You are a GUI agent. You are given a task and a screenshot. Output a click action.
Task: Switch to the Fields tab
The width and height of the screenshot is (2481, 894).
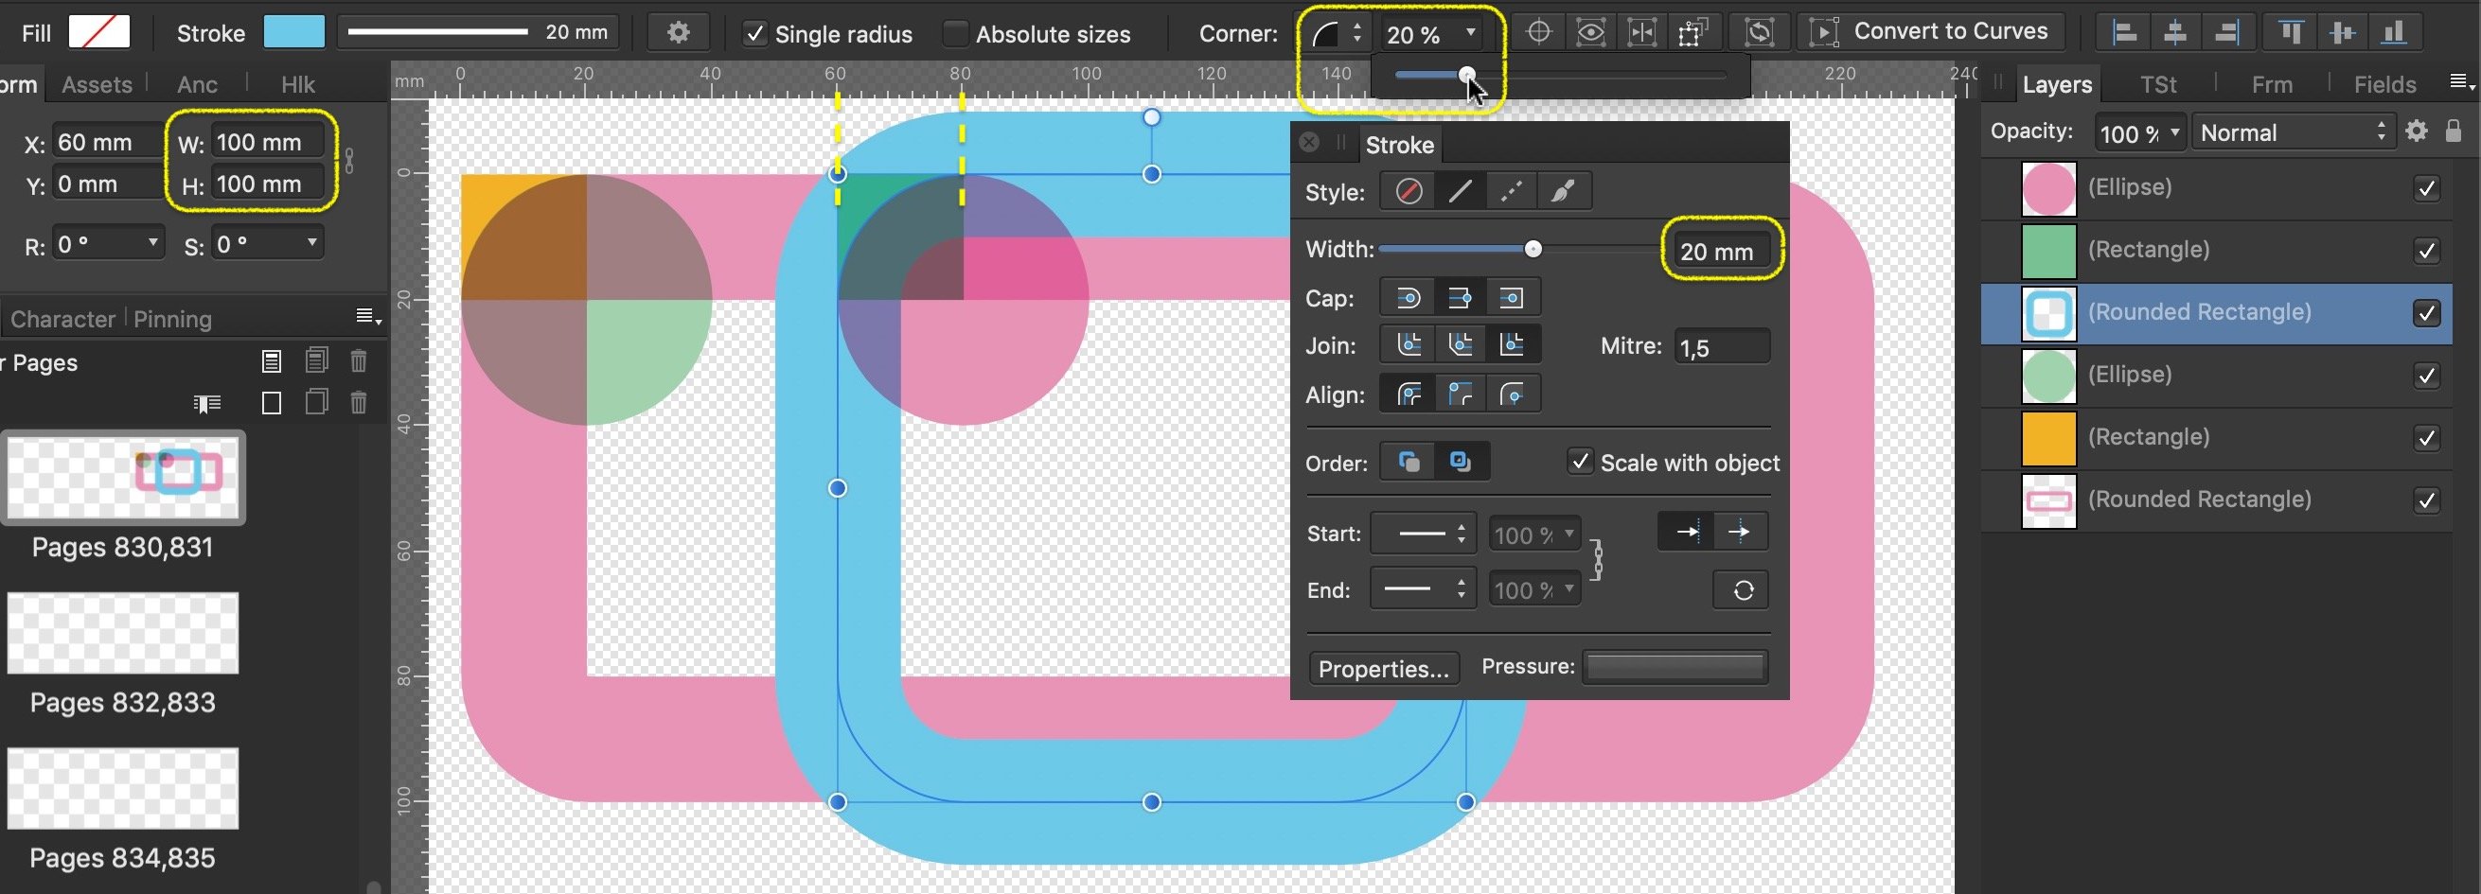click(2384, 85)
